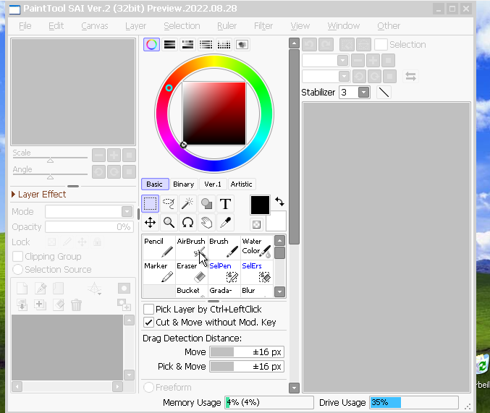490x413 pixels.
Task: Select the rectangular Selection tool
Action: click(x=151, y=204)
